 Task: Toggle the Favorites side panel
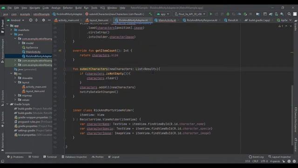(2, 119)
